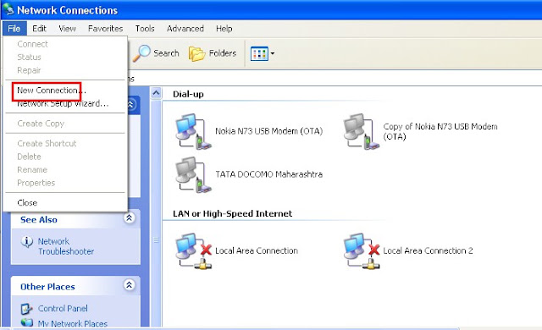This screenshot has height=330, width=542.
Task: Click the Local Area Connection 2 label
Action: [x=428, y=250]
